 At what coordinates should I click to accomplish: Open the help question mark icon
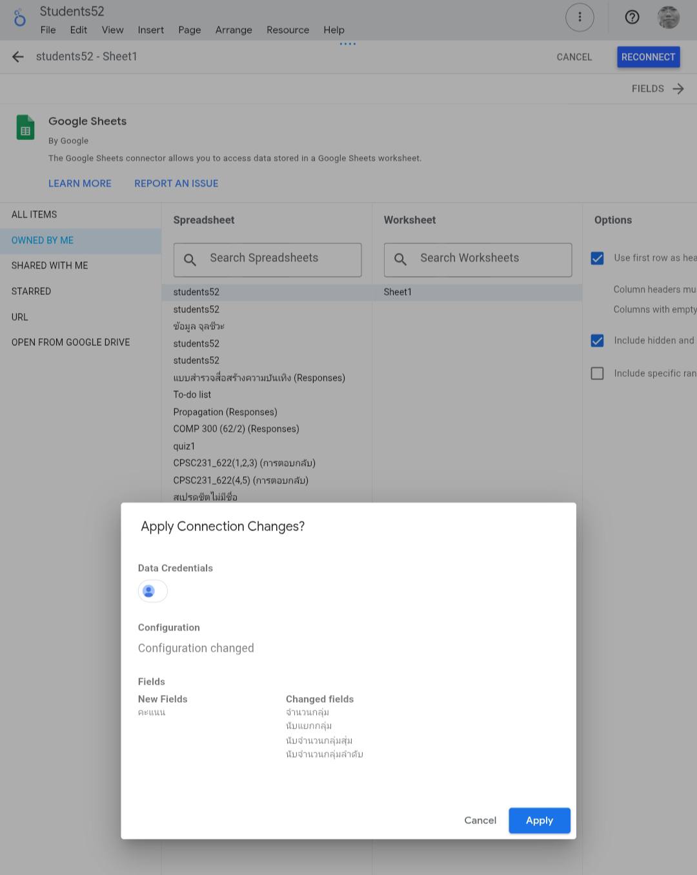[x=632, y=17]
